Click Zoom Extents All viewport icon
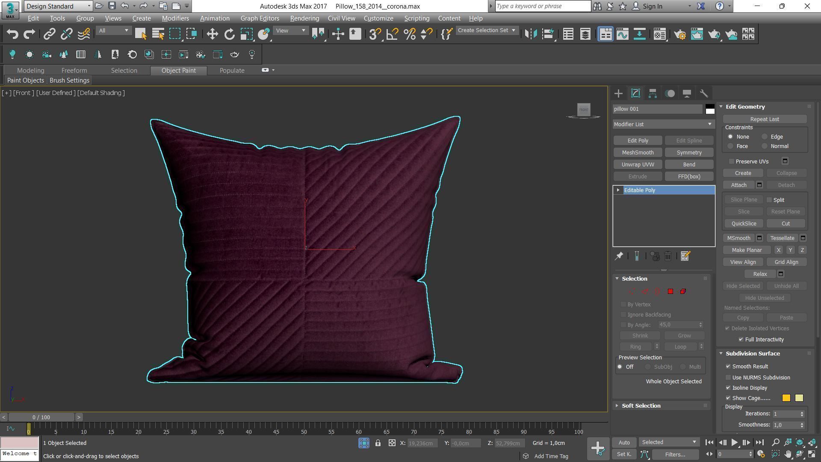This screenshot has height=462, width=821. [x=812, y=442]
